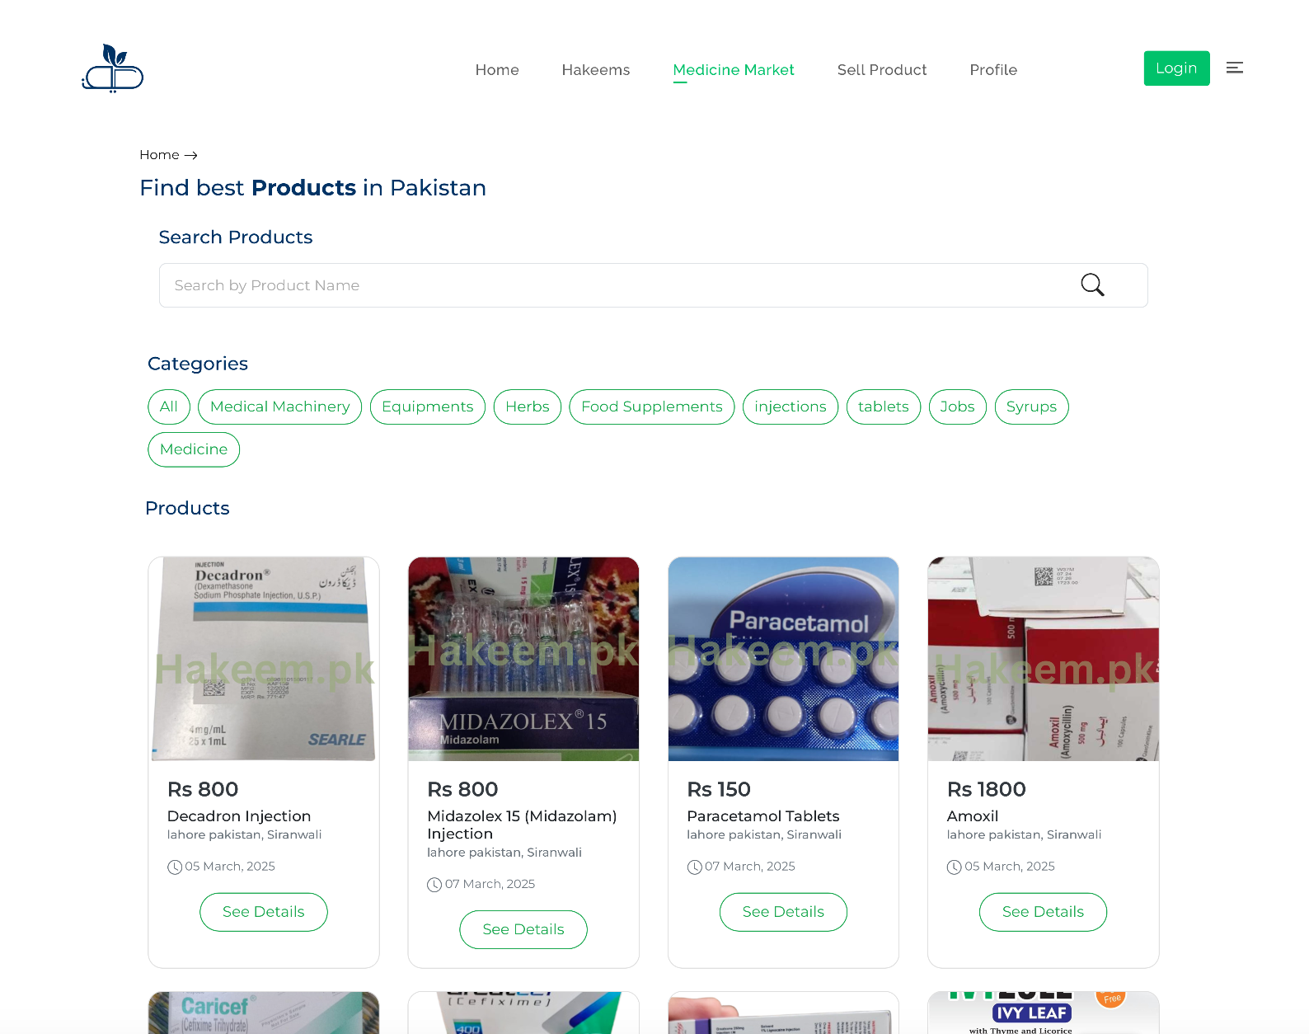Select the Syrups category
Viewport: 1309px width, 1034px height.
tap(1031, 407)
